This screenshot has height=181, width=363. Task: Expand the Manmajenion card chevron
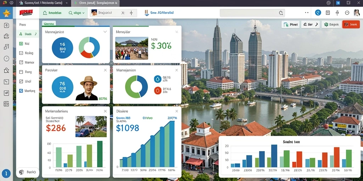click(105, 31)
